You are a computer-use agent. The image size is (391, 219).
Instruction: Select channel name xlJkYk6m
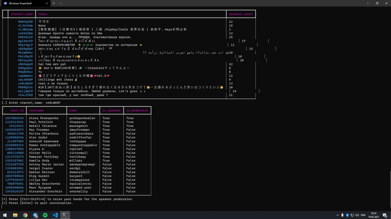[x=25, y=26]
